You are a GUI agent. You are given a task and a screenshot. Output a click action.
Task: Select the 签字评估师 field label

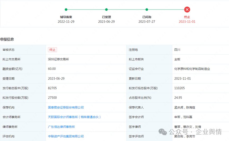136,136
